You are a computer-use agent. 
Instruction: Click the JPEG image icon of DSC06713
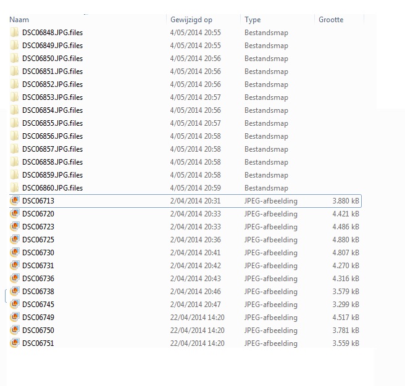pos(15,200)
